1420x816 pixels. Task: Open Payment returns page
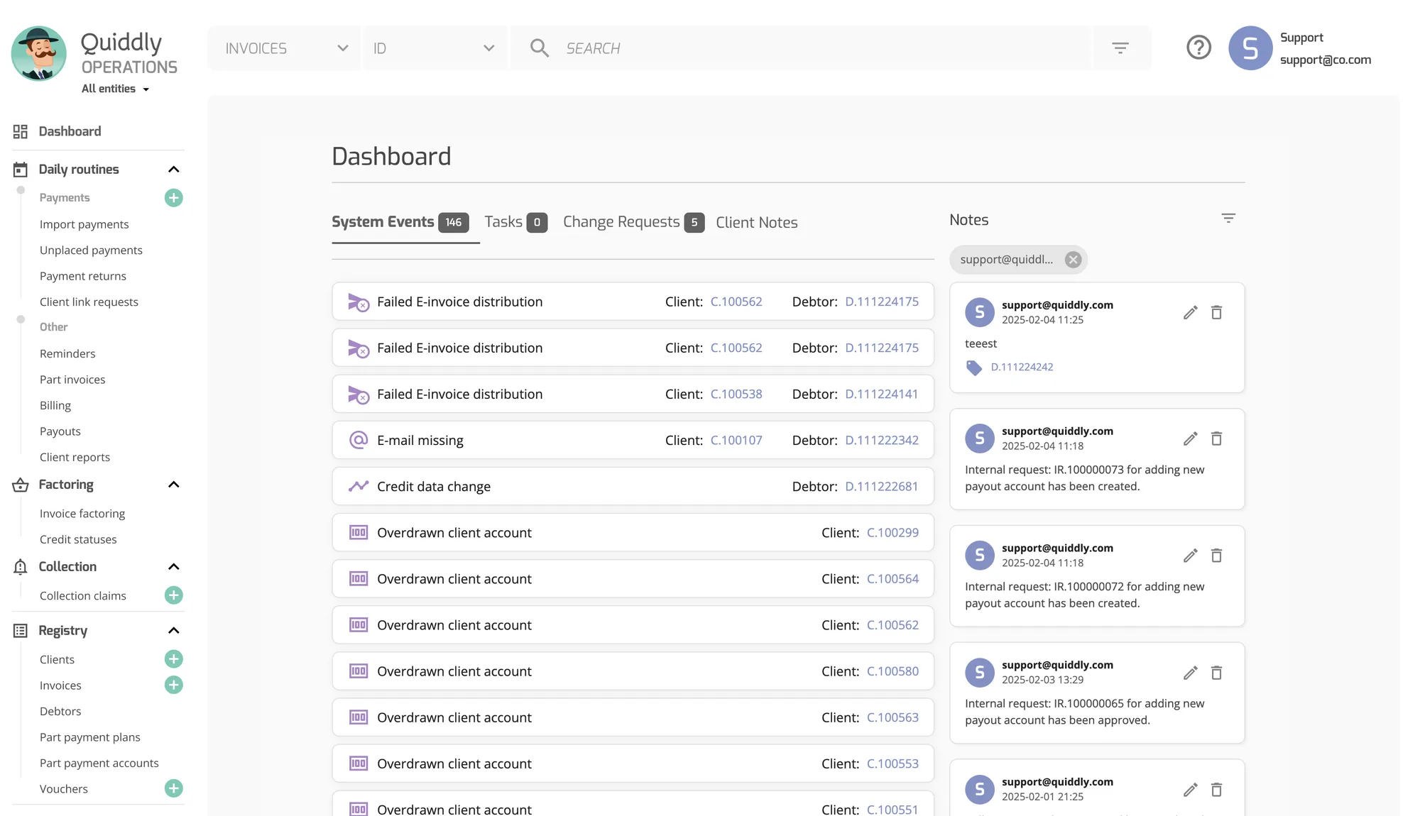pos(83,276)
